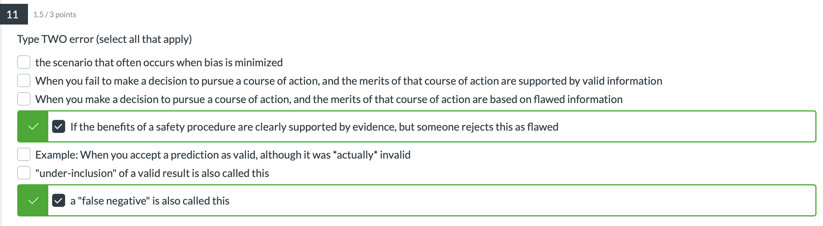Click the green checkmark beside the safety procedure answer
This screenshot has width=823, height=226.
coord(33,126)
